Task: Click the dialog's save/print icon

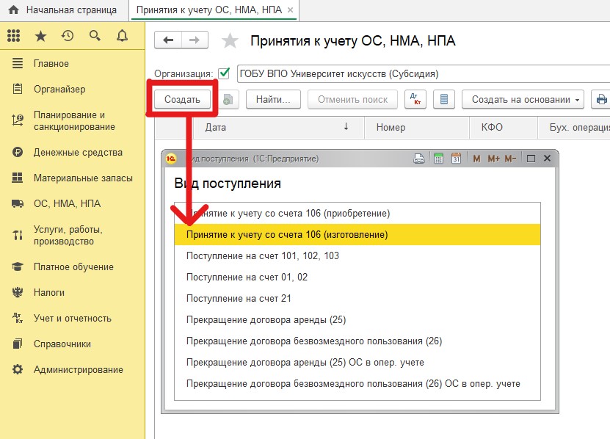Action: pos(419,159)
